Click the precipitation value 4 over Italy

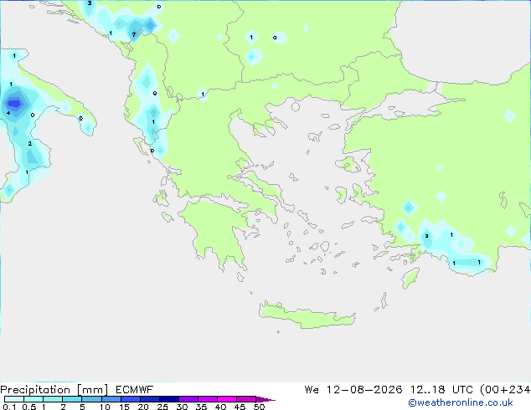tap(8, 113)
